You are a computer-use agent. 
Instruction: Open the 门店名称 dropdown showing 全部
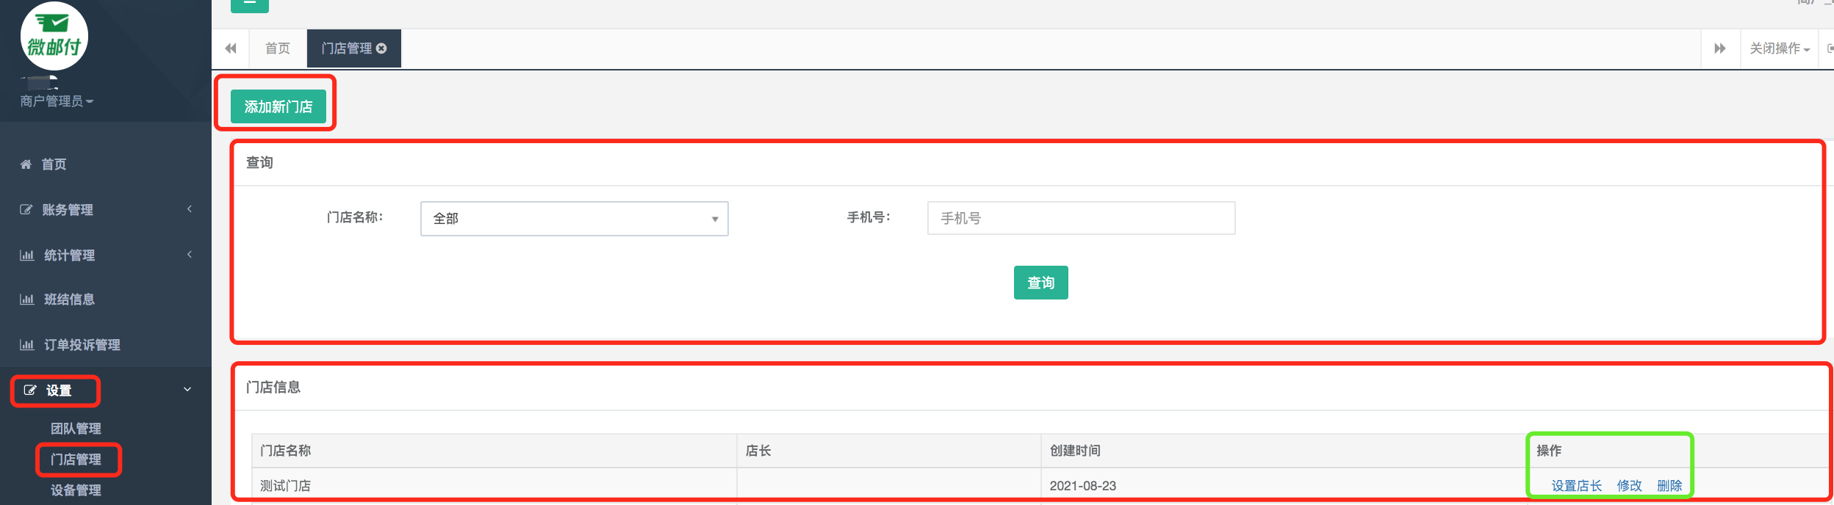click(x=575, y=219)
